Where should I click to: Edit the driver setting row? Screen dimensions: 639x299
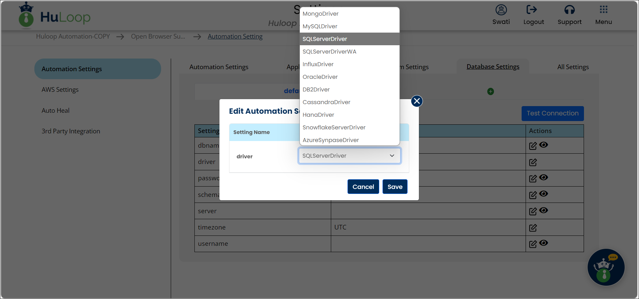pyautogui.click(x=533, y=162)
